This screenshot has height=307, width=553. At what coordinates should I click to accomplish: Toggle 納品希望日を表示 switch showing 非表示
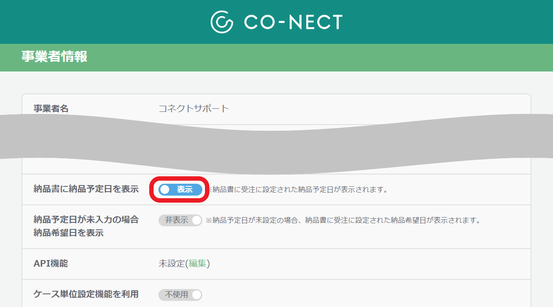click(180, 220)
